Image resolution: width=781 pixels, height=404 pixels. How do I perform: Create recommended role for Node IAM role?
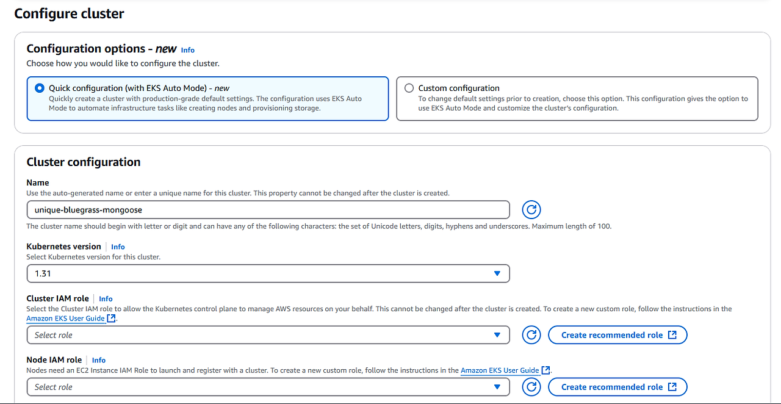[617, 387]
